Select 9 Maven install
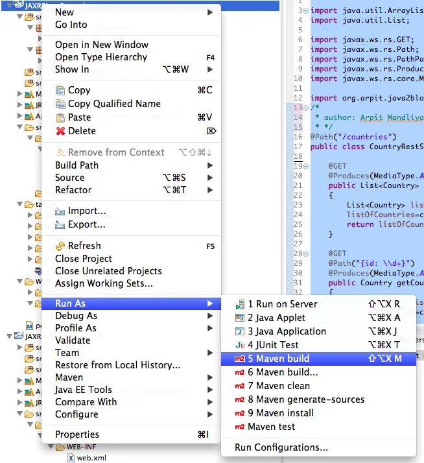The image size is (424, 463). (x=318, y=413)
